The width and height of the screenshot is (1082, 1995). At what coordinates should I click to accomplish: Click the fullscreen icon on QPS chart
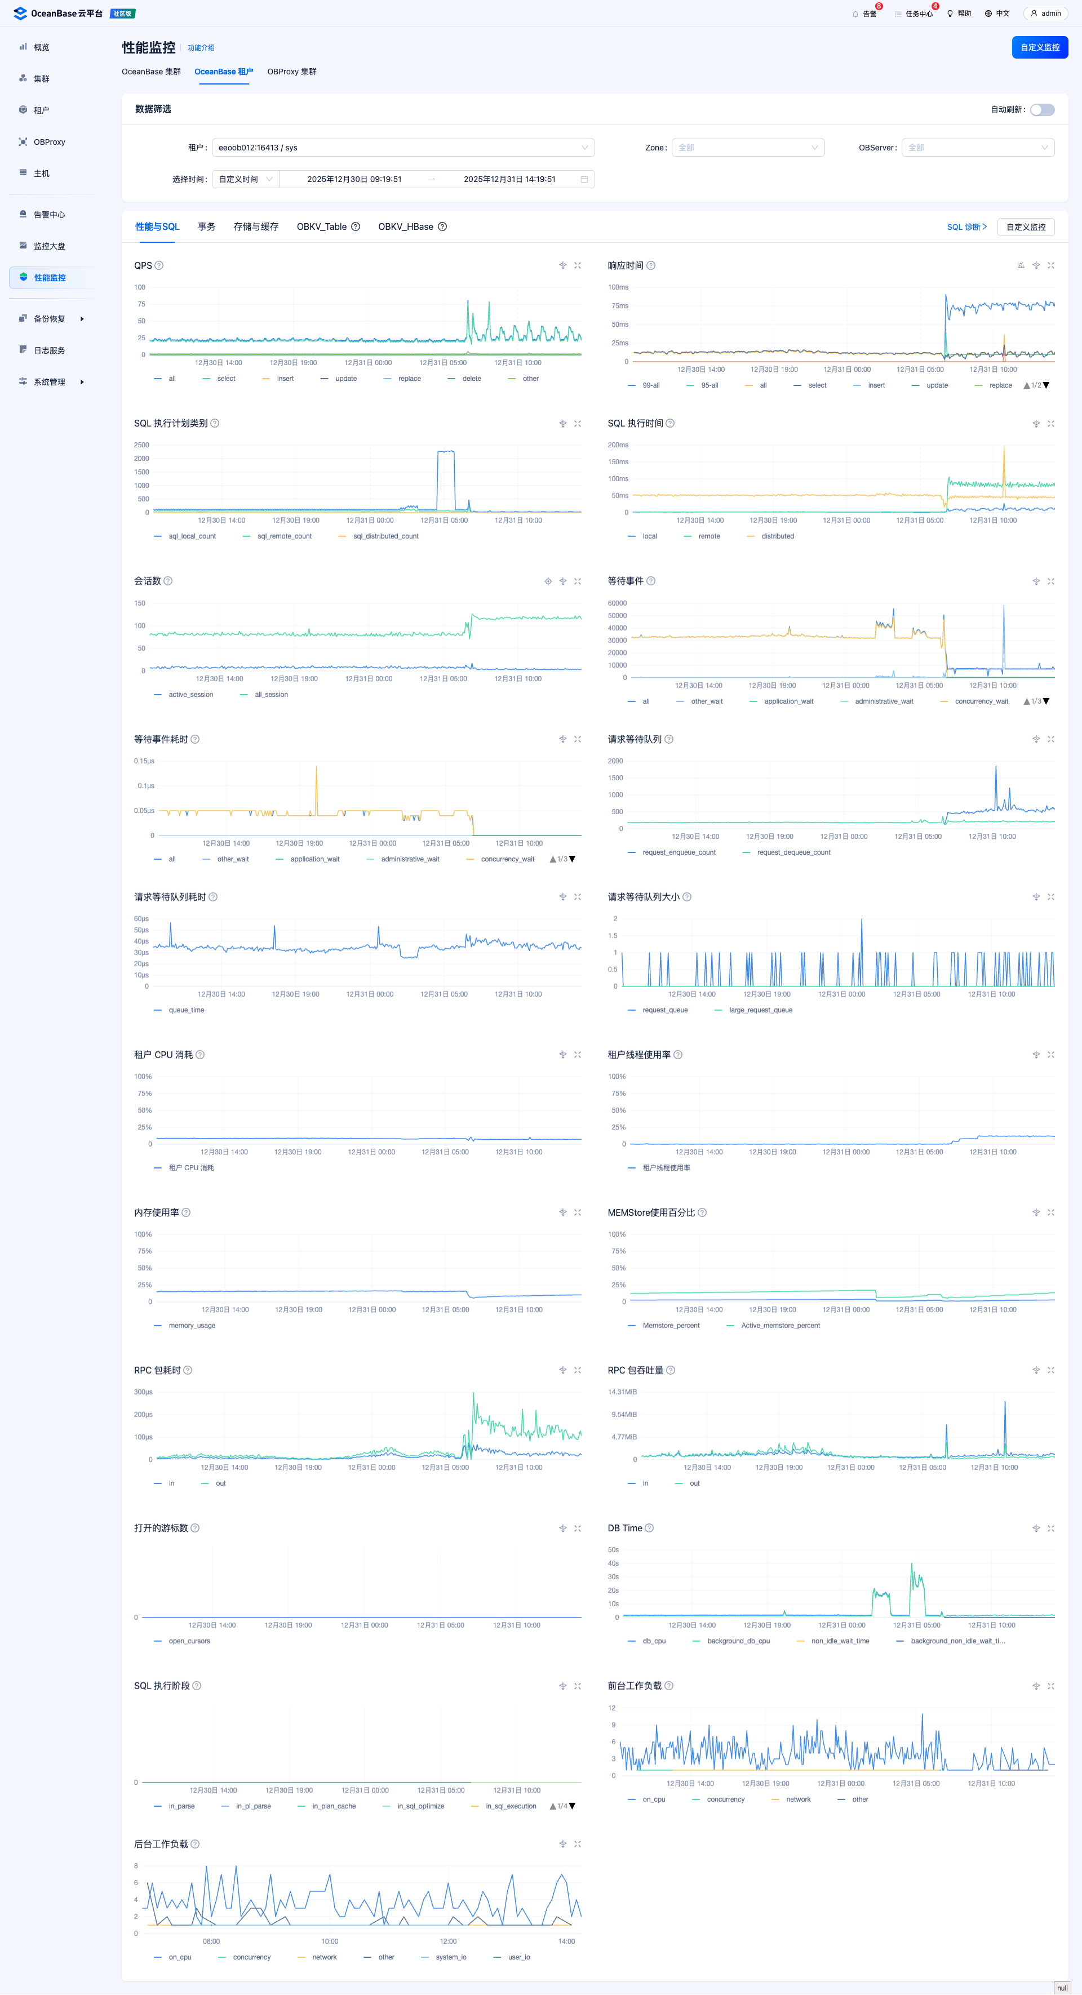(577, 265)
